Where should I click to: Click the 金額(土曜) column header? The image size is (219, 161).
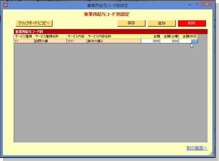coord(169,37)
